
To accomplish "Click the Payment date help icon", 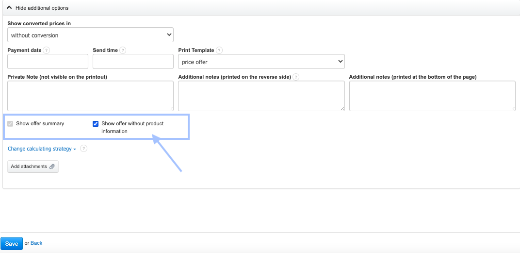I will [x=47, y=50].
